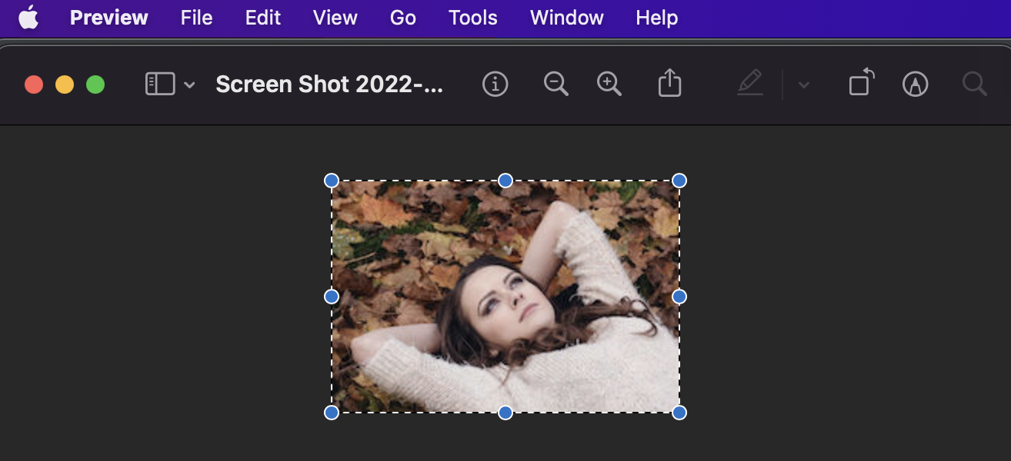
Task: Open the Edit menu
Action: pyautogui.click(x=263, y=18)
